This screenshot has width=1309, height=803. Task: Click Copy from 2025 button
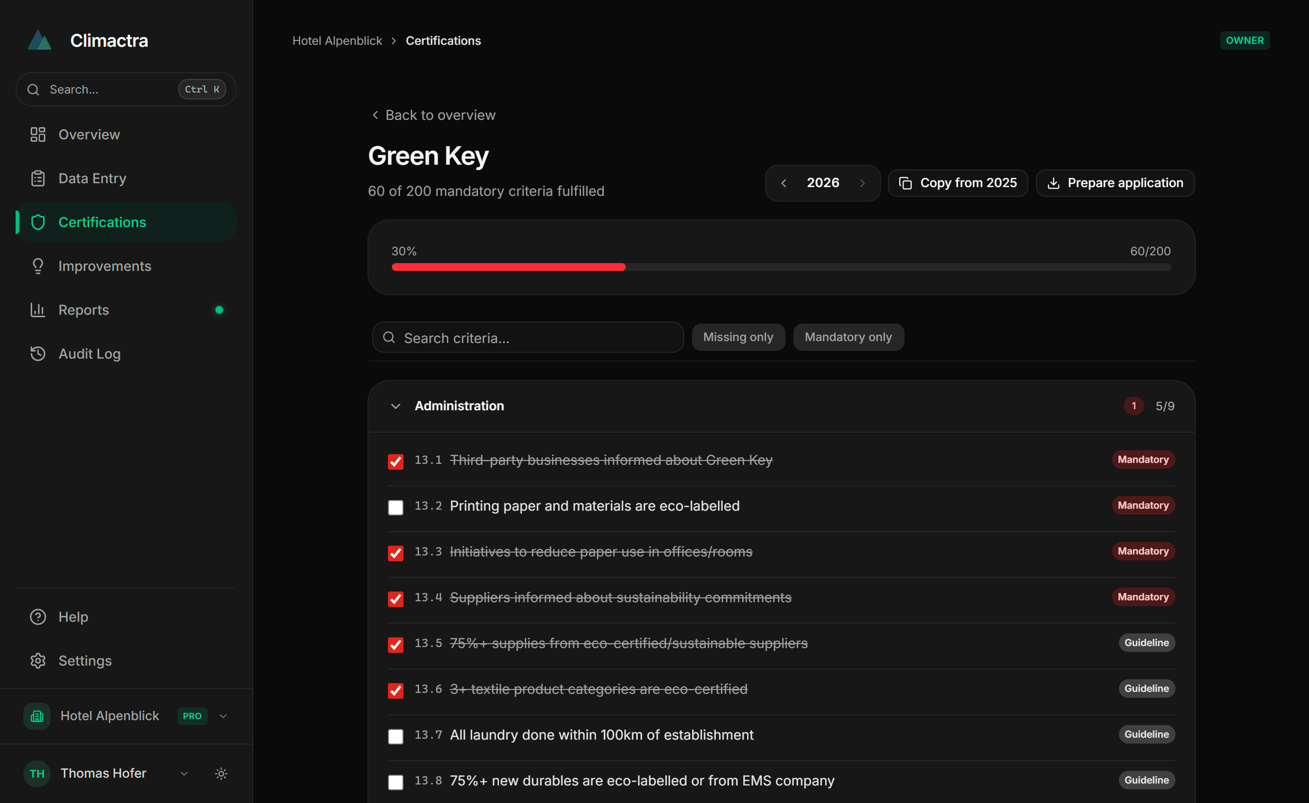click(957, 183)
